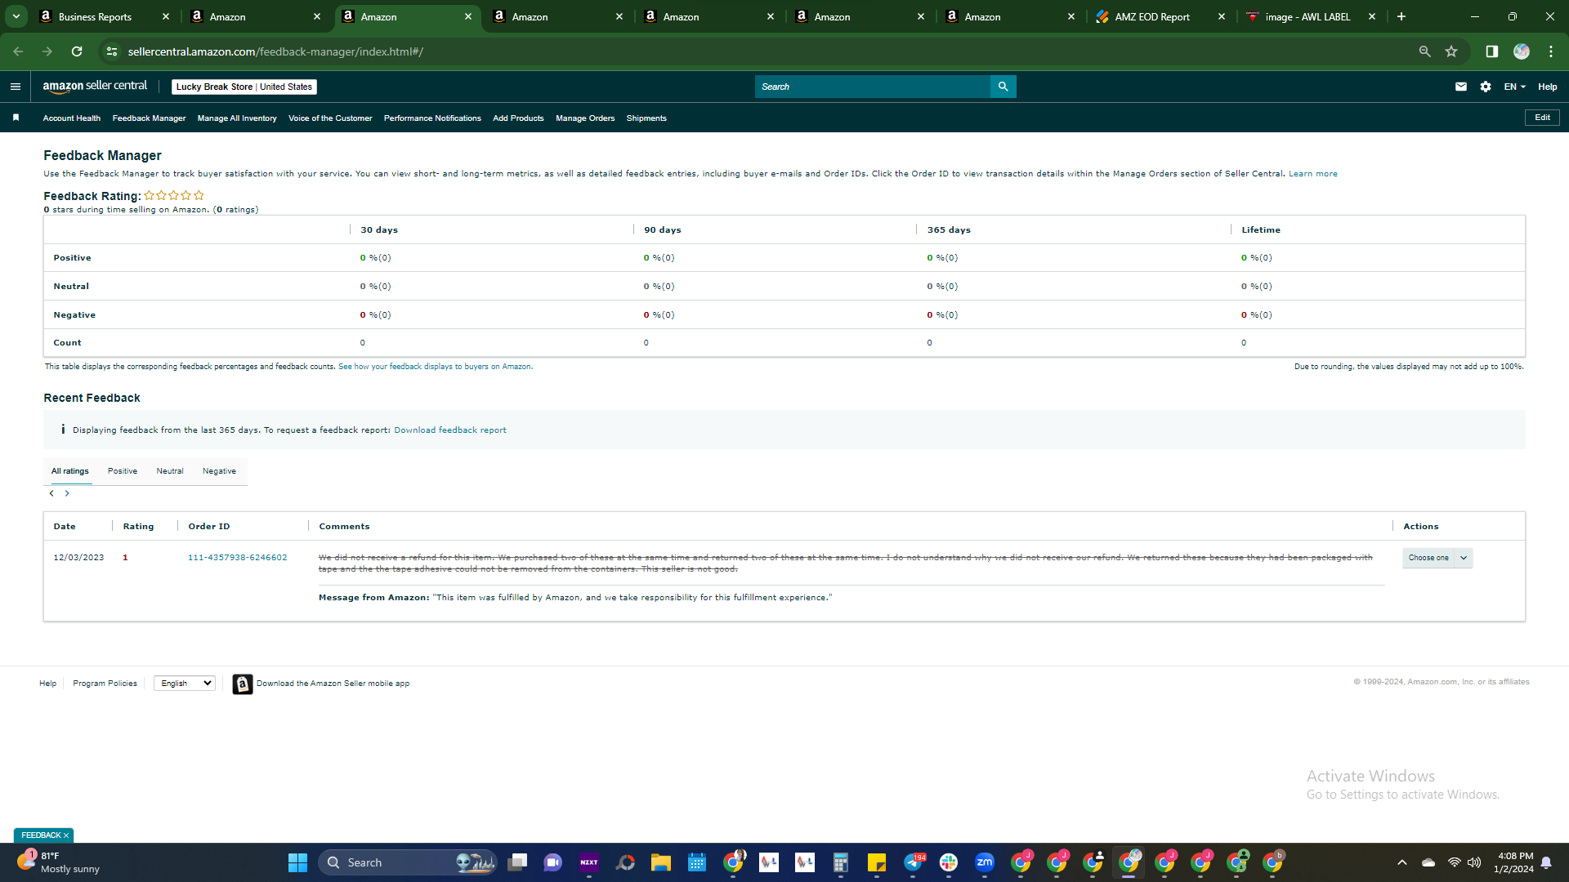This screenshot has height=882, width=1569.
Task: Open Chrome's zoom magnifier in the address bar
Action: (x=1424, y=51)
